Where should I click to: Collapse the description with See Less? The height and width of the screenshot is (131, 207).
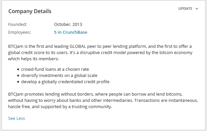16,118
